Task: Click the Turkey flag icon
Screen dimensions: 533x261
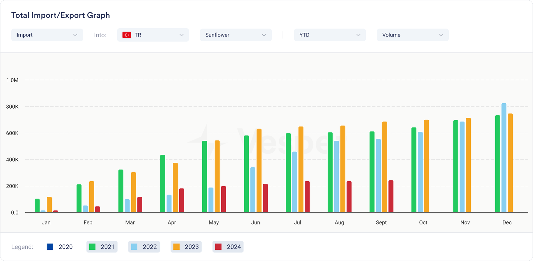Action: (127, 35)
